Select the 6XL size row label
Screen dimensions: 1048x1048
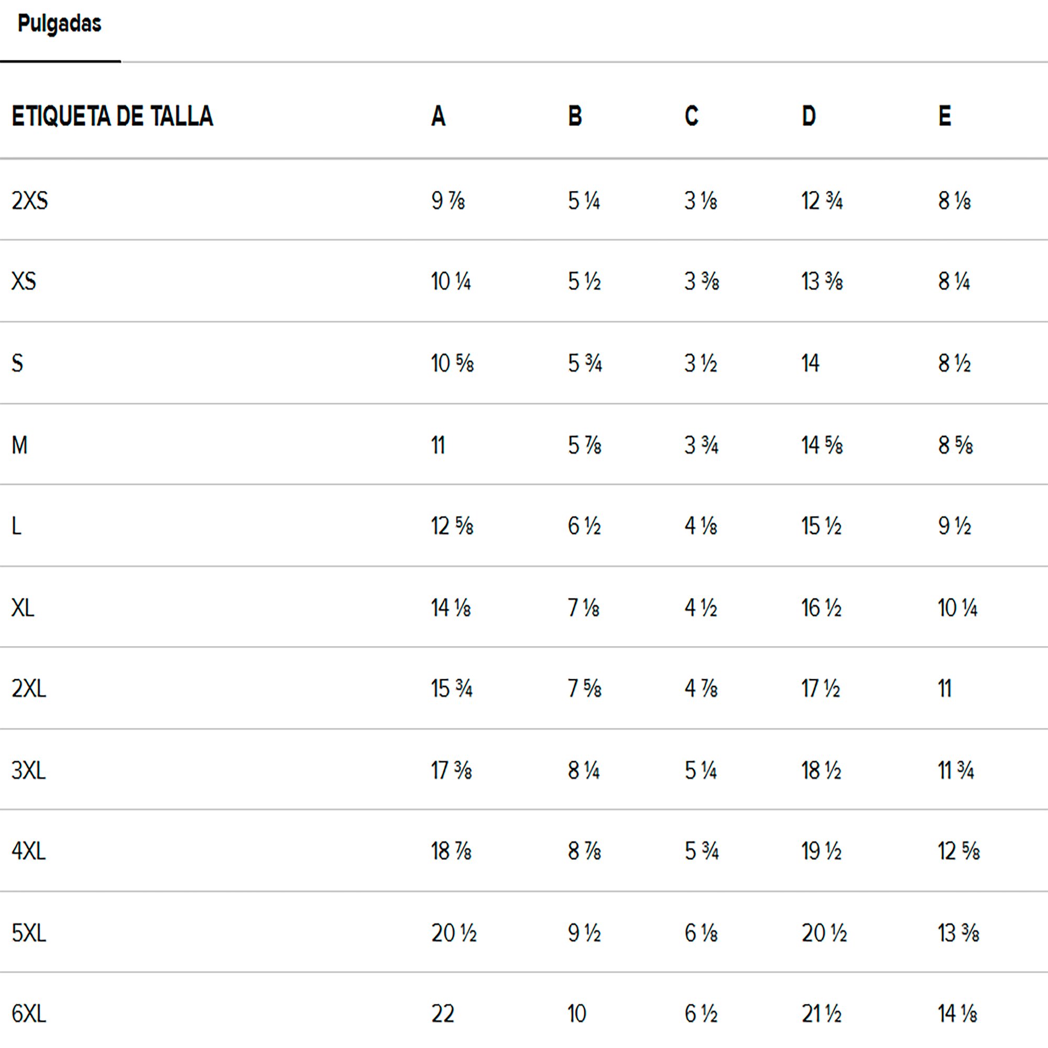pos(29,1014)
